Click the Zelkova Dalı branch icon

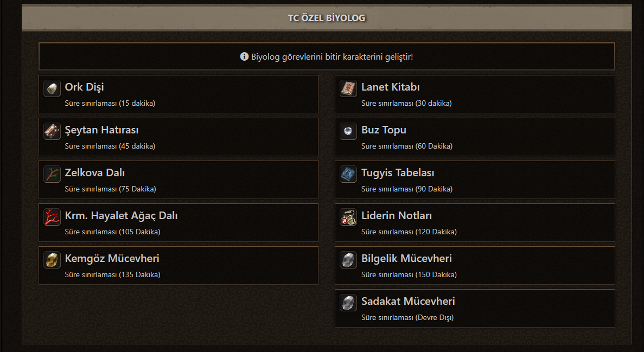(x=52, y=174)
